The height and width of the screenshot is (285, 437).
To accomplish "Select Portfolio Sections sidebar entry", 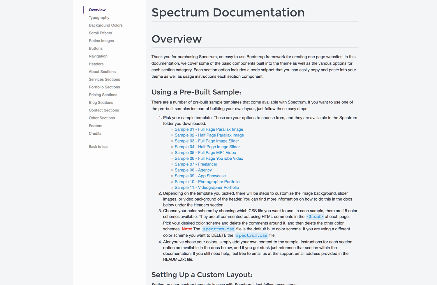I will click(104, 87).
